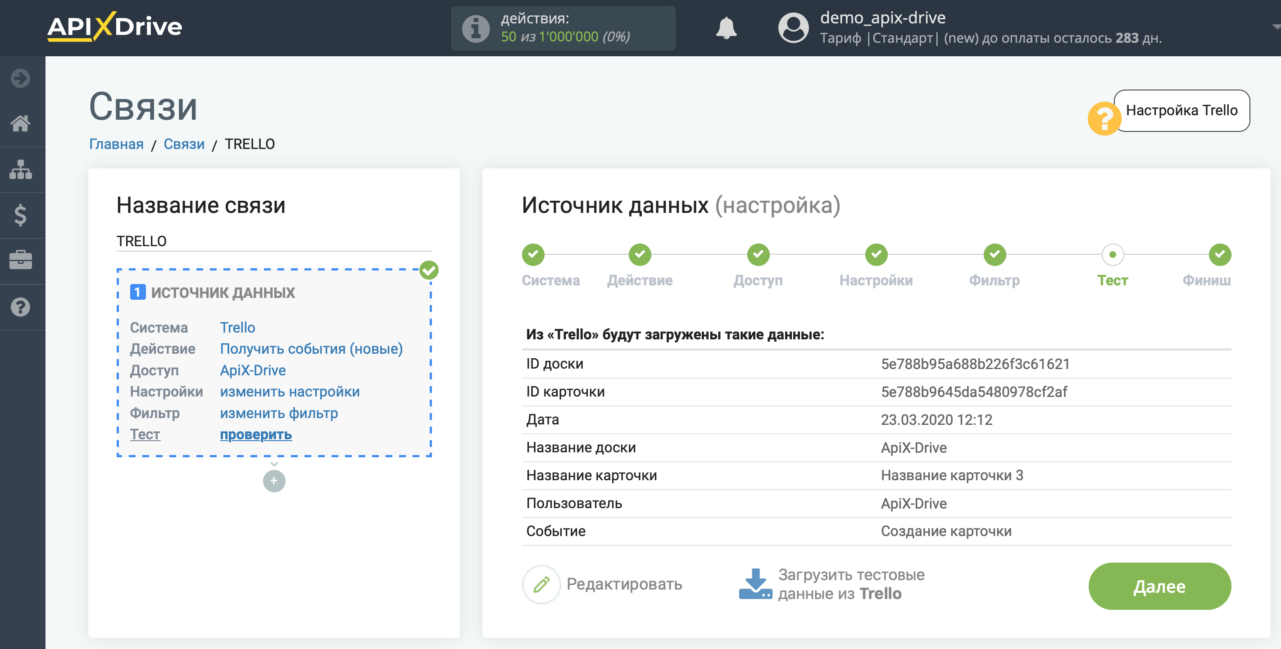This screenshot has width=1281, height=649.
Task: Select Название доски value ApiX-Drive
Action: (913, 447)
